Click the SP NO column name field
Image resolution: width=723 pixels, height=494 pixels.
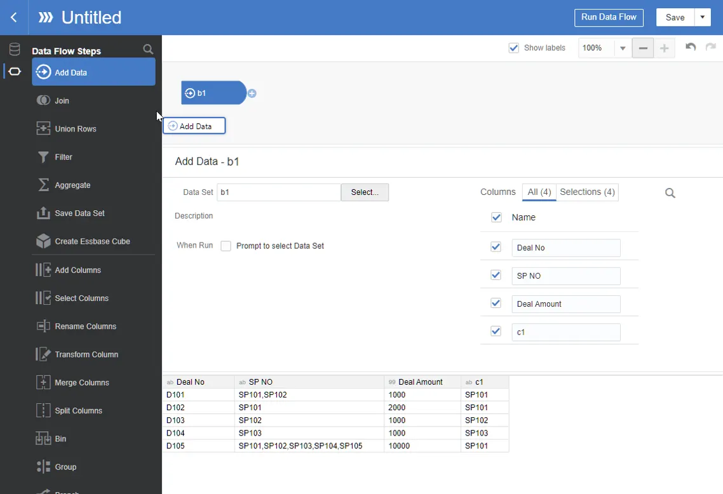coord(565,276)
